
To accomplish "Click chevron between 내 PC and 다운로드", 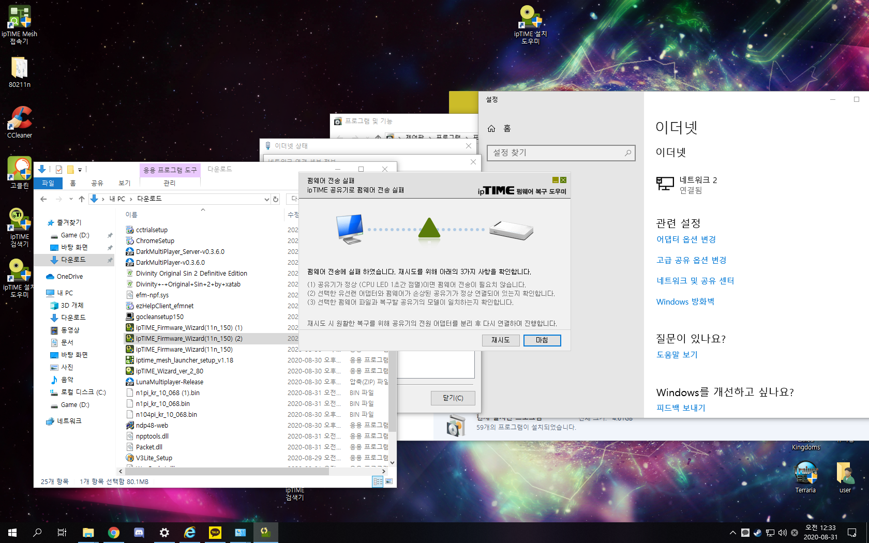I will point(131,199).
